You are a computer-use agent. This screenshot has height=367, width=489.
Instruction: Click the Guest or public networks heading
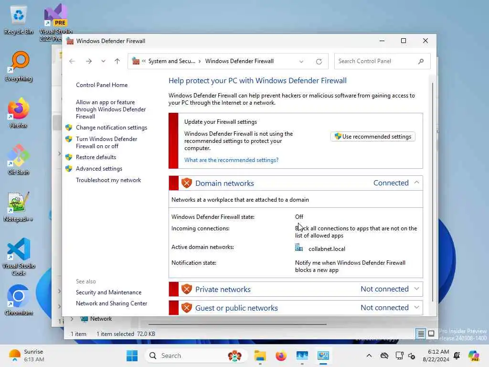click(236, 308)
